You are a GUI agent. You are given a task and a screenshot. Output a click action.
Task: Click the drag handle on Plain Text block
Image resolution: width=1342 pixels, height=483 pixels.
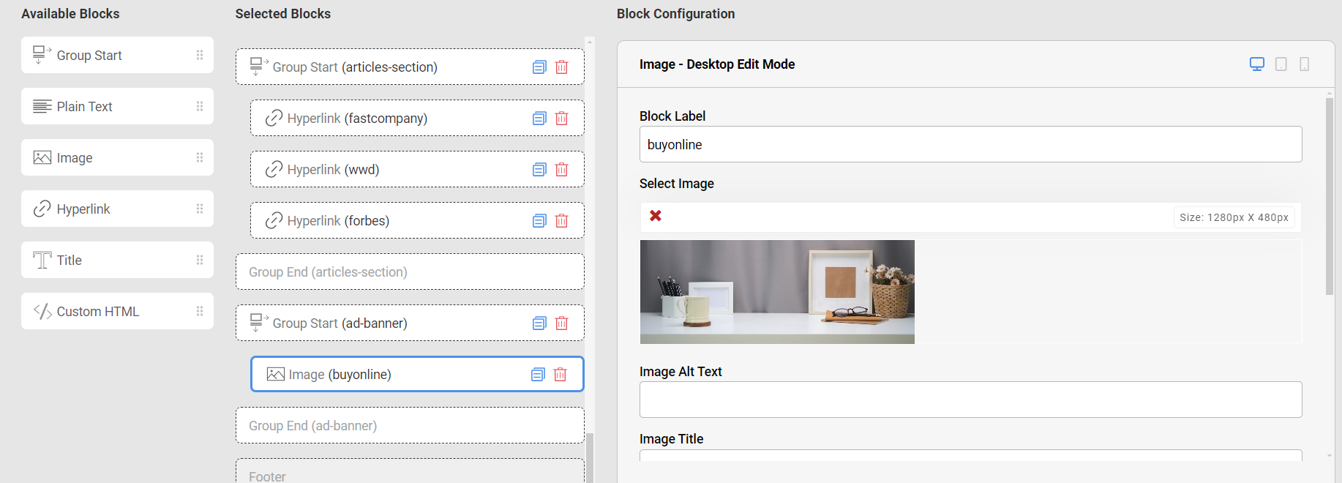[200, 107]
